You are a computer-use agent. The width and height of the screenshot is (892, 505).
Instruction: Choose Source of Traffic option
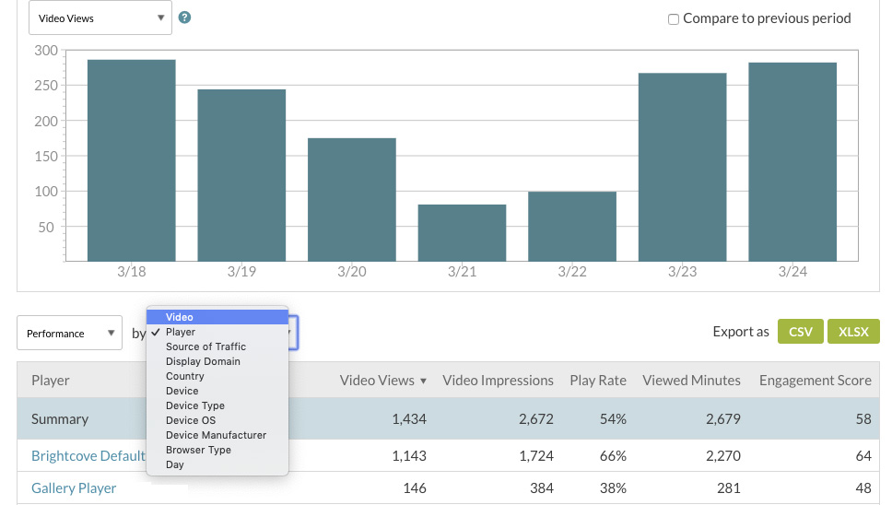205,346
